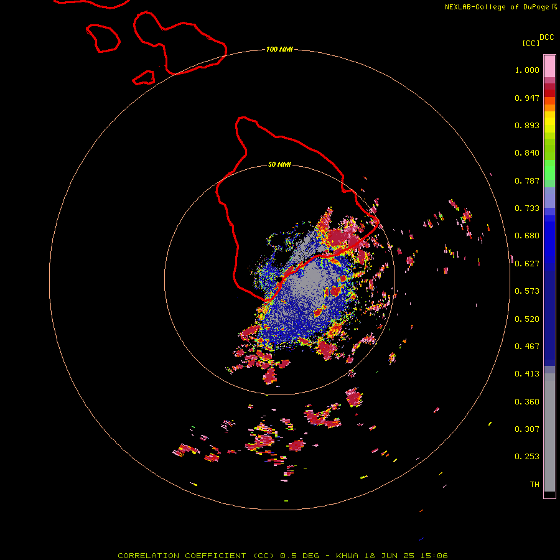560x560 pixels.
Task: Click the [CC] units label
Action: coord(531,43)
